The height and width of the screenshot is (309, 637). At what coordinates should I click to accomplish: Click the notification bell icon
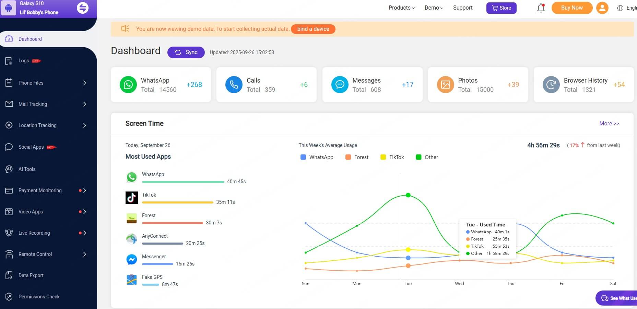point(541,8)
